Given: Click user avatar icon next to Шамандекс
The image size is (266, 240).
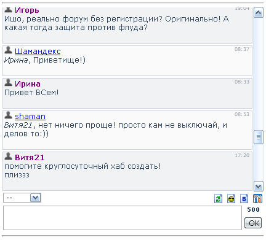Looking at the screenshot, I should click(8, 50).
